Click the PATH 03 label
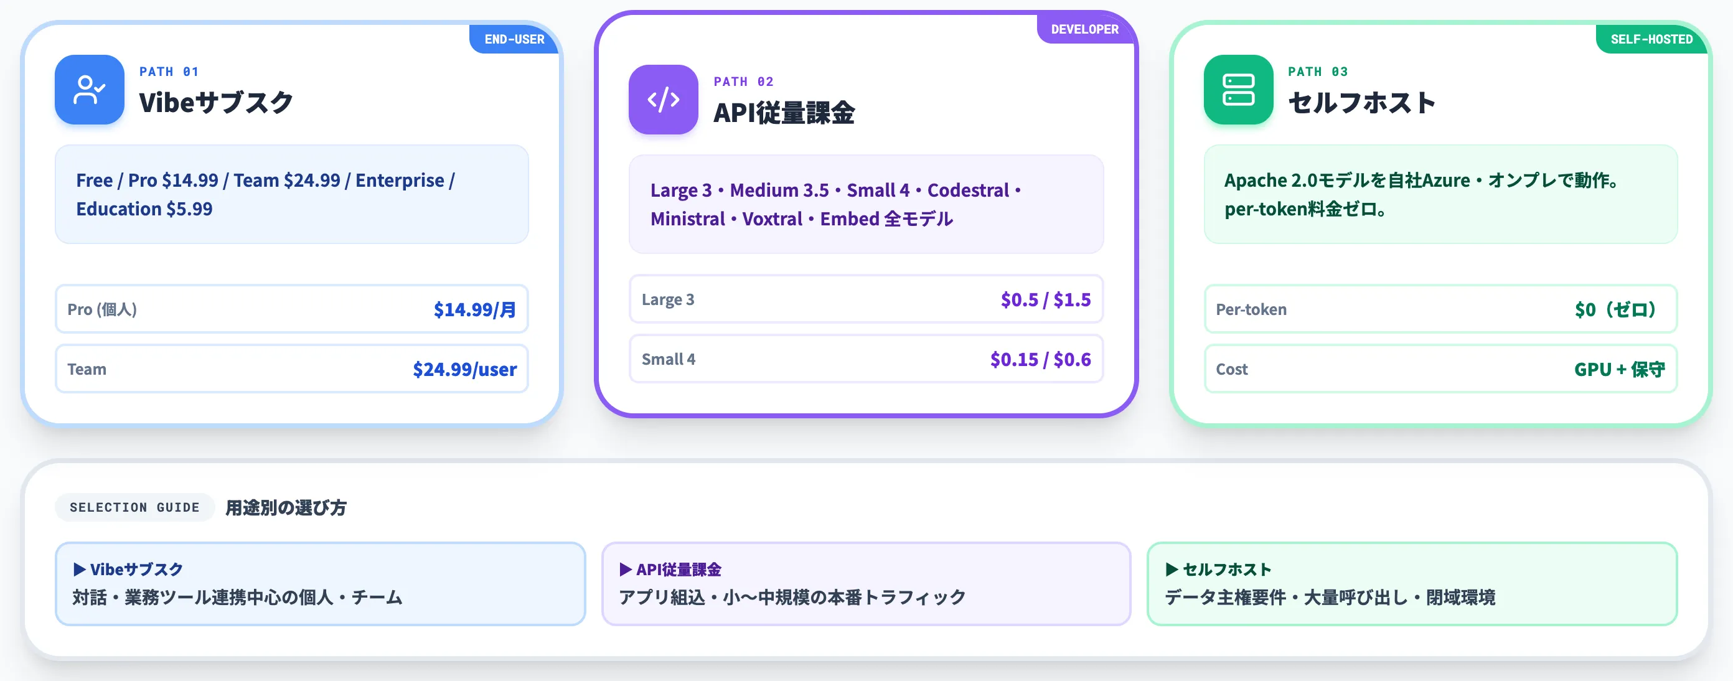 tap(1318, 72)
